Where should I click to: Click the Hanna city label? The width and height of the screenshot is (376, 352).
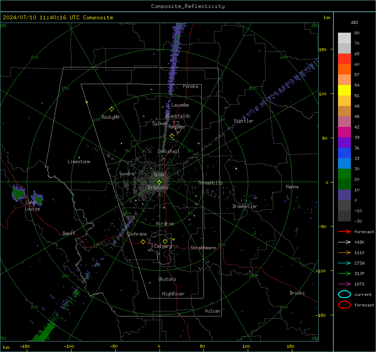click(292, 187)
